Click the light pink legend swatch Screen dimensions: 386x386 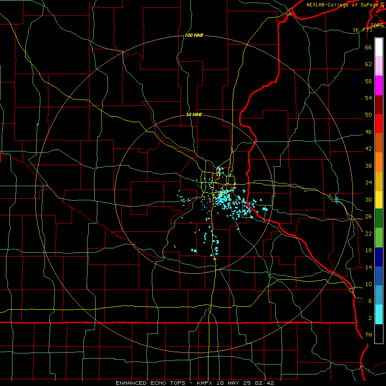click(x=379, y=66)
